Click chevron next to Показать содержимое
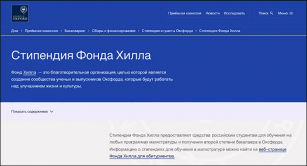Image resolution: width=307 pixels, height=166 pixels. coord(51,112)
